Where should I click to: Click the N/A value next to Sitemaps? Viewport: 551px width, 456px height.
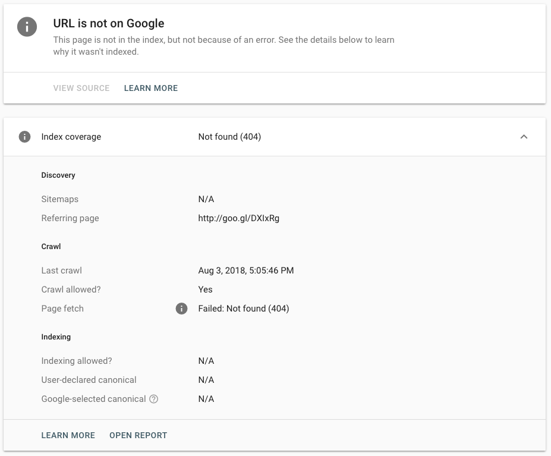(x=206, y=199)
